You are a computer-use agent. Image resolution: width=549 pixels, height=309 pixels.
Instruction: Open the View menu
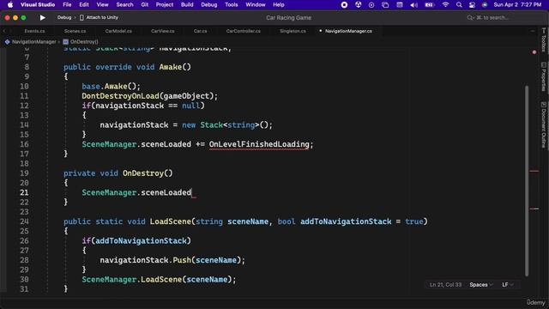click(102, 4)
